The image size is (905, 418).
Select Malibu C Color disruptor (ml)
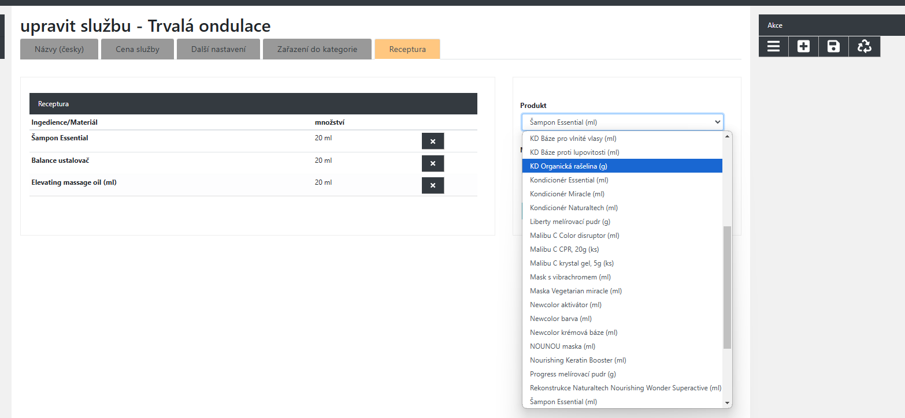pyautogui.click(x=622, y=236)
